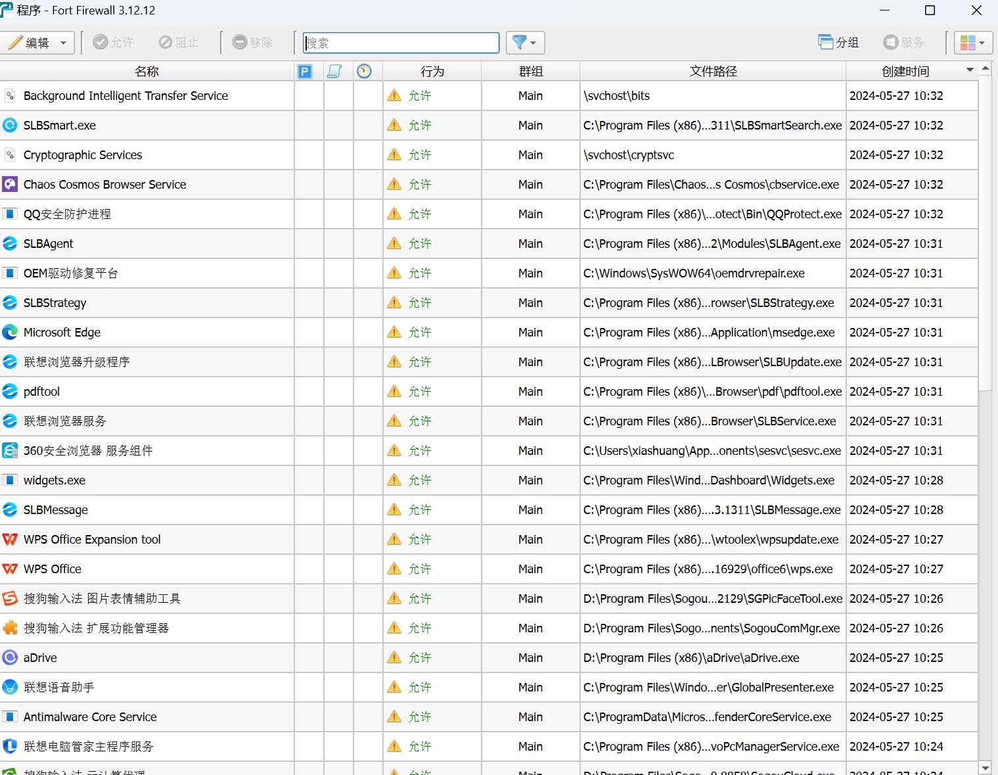
Task: Open the filter funnel dropdown
Action: [524, 43]
